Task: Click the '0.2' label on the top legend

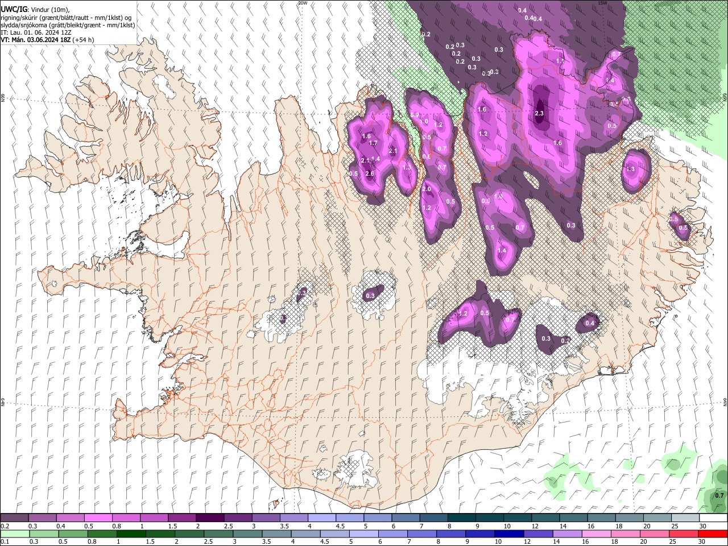Action: coord(5,526)
